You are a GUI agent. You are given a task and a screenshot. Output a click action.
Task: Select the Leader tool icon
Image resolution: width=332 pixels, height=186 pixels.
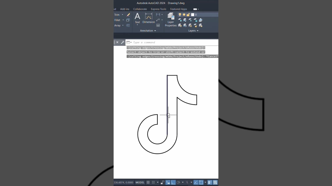click(x=158, y=20)
